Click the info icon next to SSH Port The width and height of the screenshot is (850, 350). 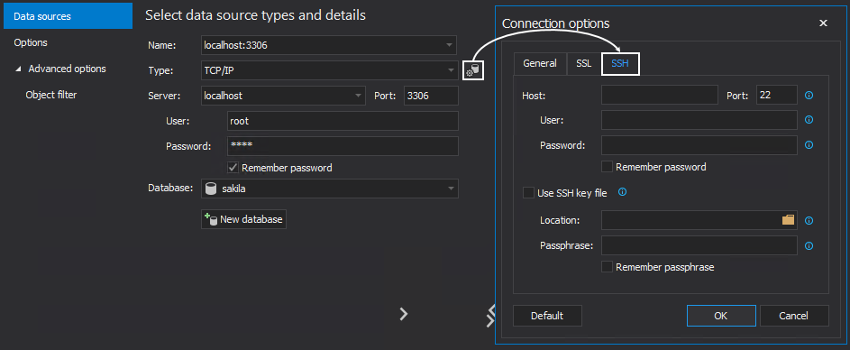[x=809, y=95]
